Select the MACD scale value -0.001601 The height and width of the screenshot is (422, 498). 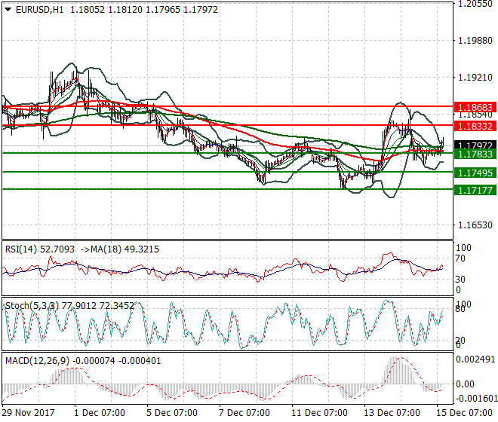coord(475,398)
